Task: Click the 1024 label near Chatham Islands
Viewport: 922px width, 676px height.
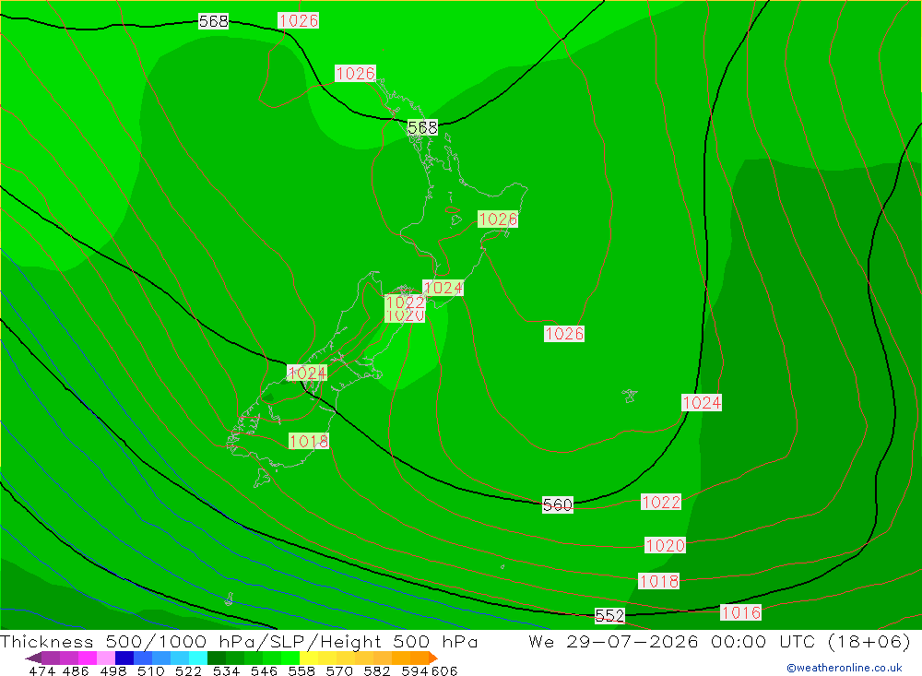Action: [702, 402]
